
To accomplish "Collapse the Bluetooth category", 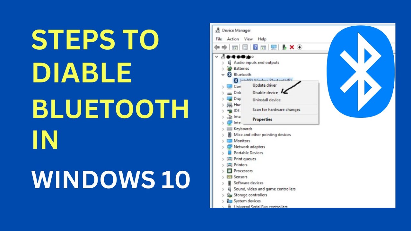I will pos(223,74).
